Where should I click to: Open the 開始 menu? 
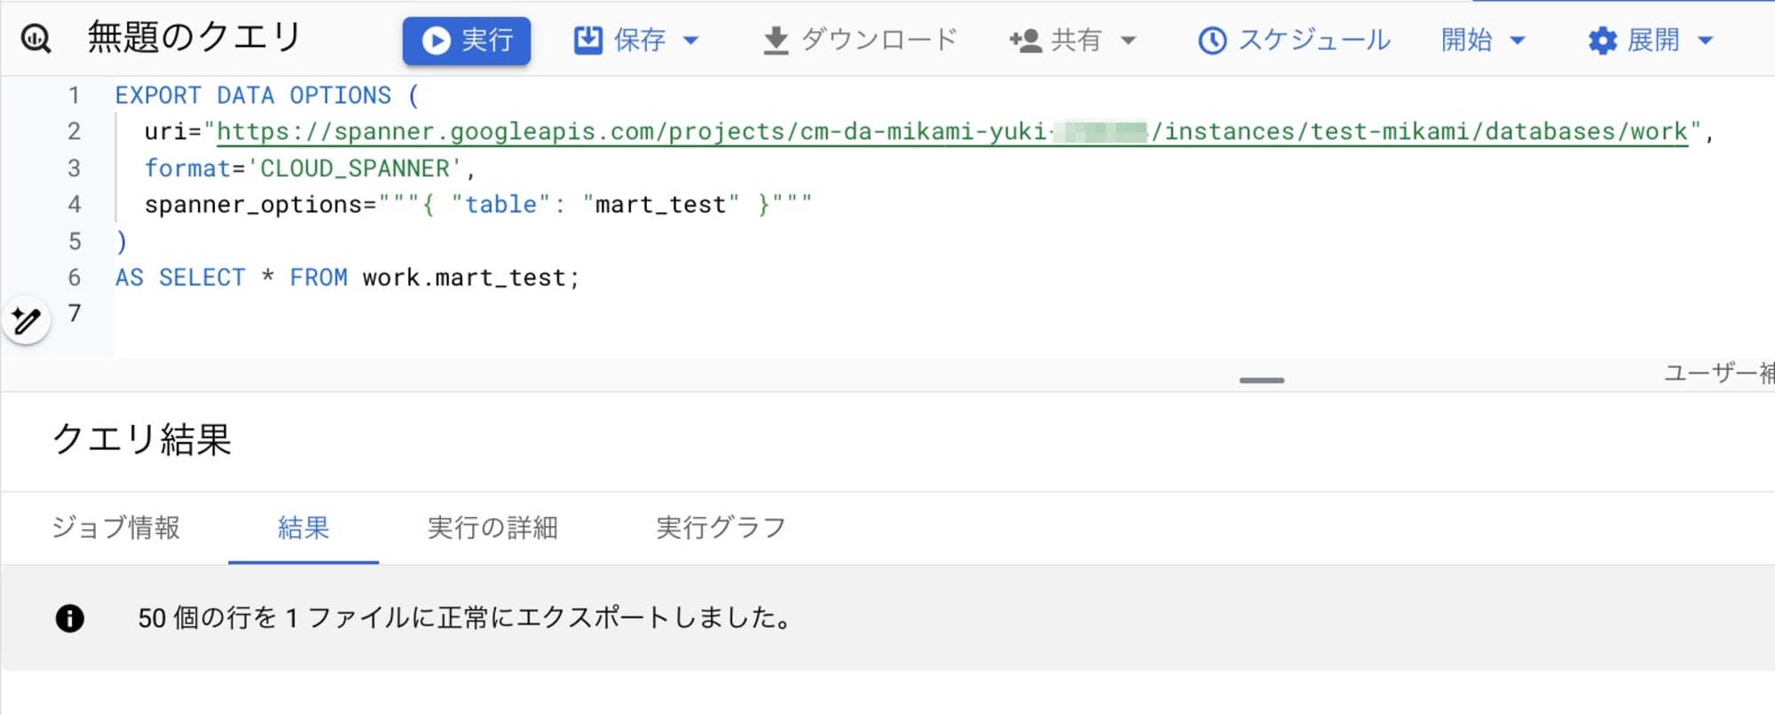pyautogui.click(x=1482, y=40)
